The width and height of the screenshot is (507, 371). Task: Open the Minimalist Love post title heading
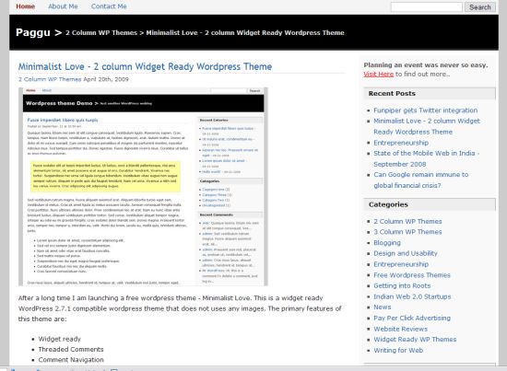point(145,66)
